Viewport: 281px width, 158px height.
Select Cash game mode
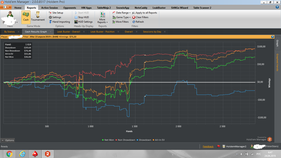tap(26, 17)
